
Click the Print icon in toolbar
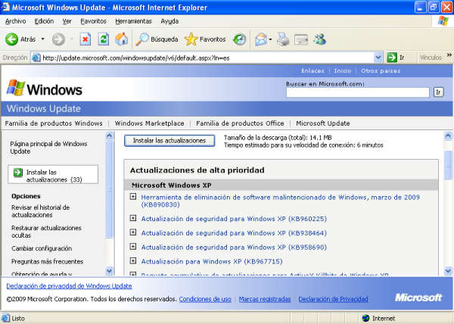point(283,39)
